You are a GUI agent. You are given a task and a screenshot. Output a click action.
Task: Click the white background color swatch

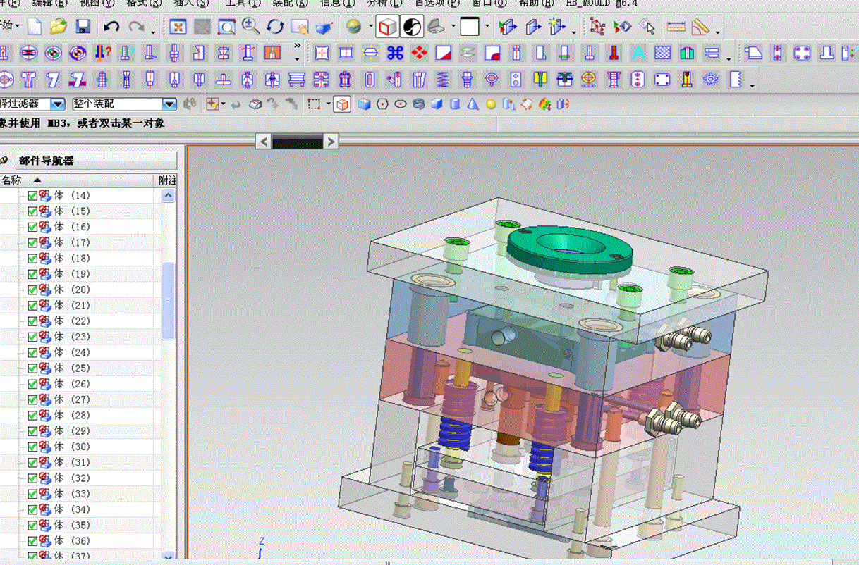pos(470,27)
